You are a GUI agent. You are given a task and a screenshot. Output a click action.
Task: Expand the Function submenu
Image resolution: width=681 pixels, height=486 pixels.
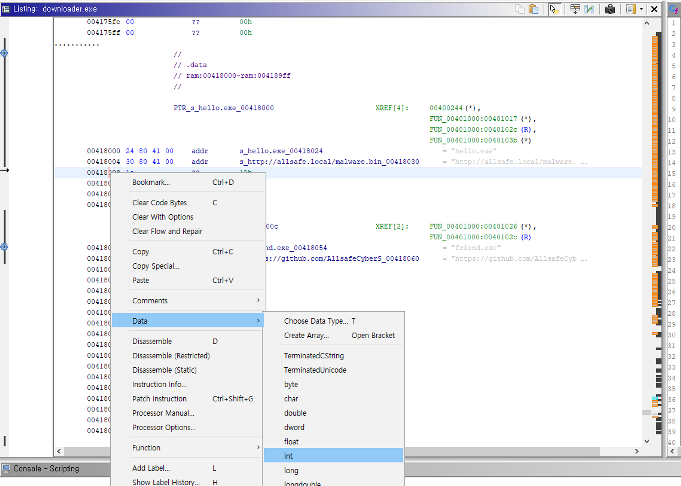click(x=188, y=447)
